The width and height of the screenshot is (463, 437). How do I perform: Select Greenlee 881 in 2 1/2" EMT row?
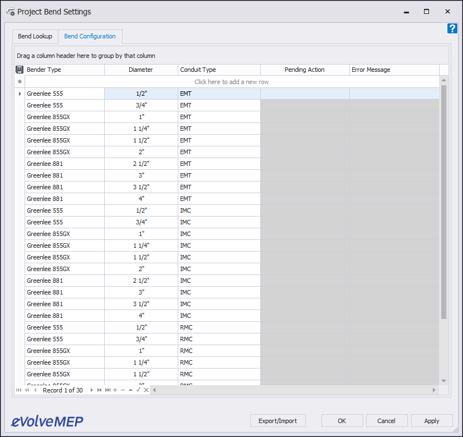coord(65,164)
